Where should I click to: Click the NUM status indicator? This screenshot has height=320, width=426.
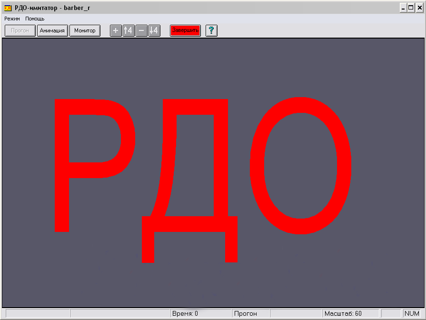[x=412, y=313]
